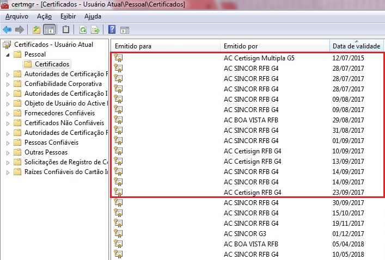Select Certificados - Usuário Atual root node
385x260 pixels.
[53, 45]
